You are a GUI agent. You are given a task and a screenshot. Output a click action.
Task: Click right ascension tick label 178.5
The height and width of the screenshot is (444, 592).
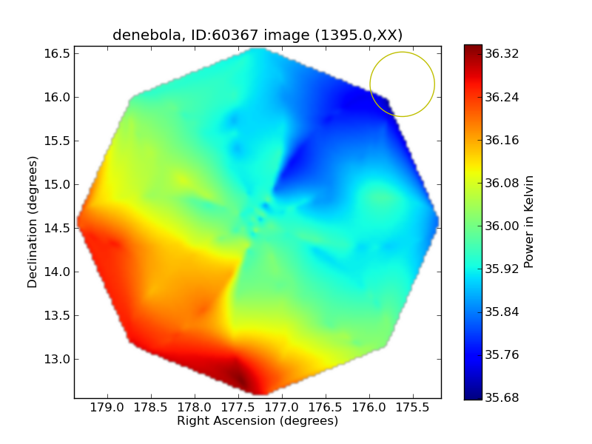[x=151, y=408]
